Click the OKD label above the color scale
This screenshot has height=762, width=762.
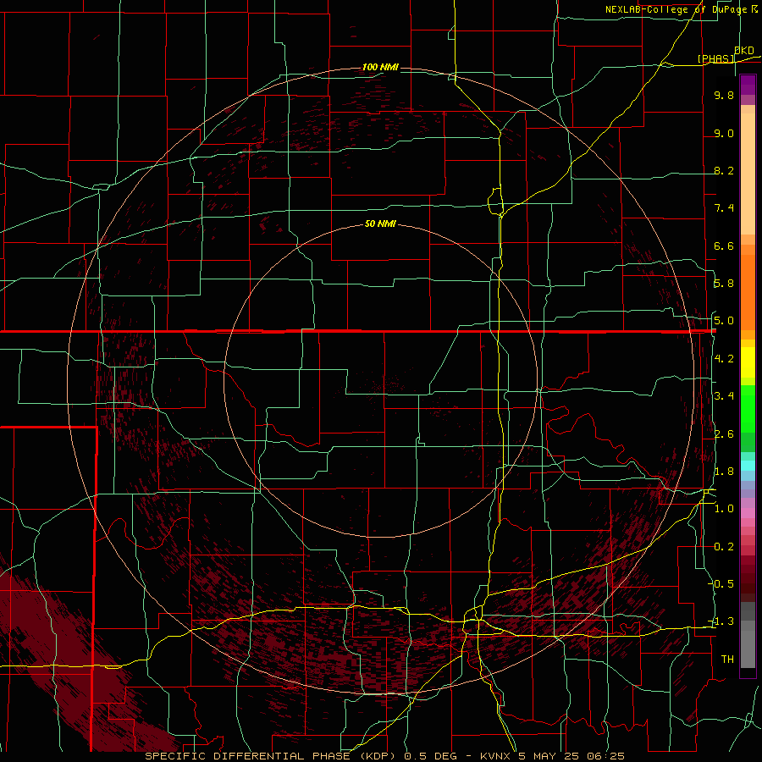coord(744,51)
